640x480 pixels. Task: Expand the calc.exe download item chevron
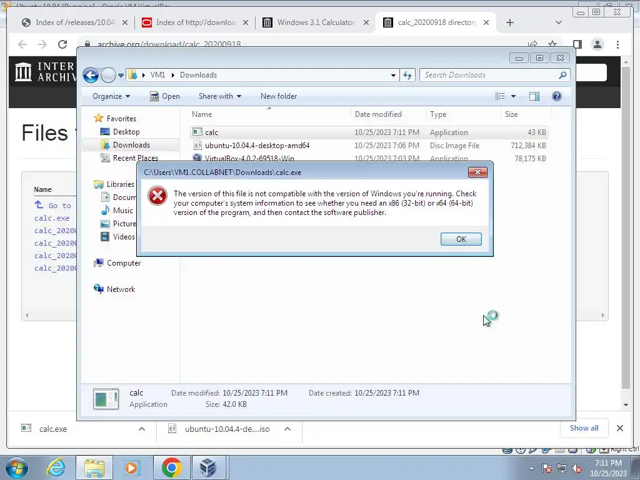(x=142, y=429)
